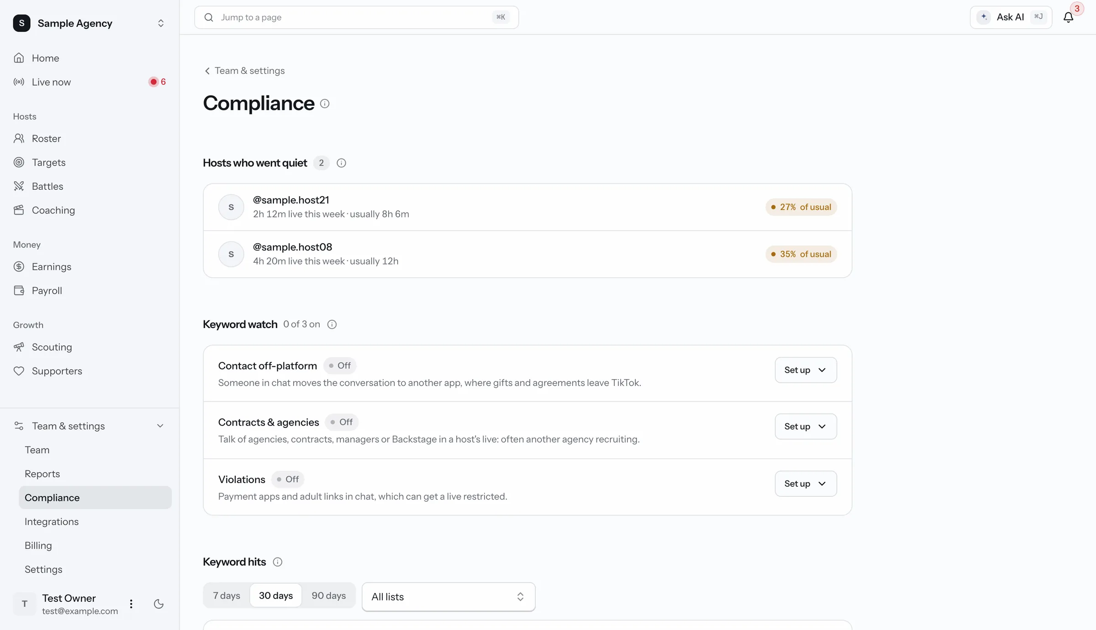Show info for Hosts who went quiet
This screenshot has height=630, width=1096.
point(341,163)
